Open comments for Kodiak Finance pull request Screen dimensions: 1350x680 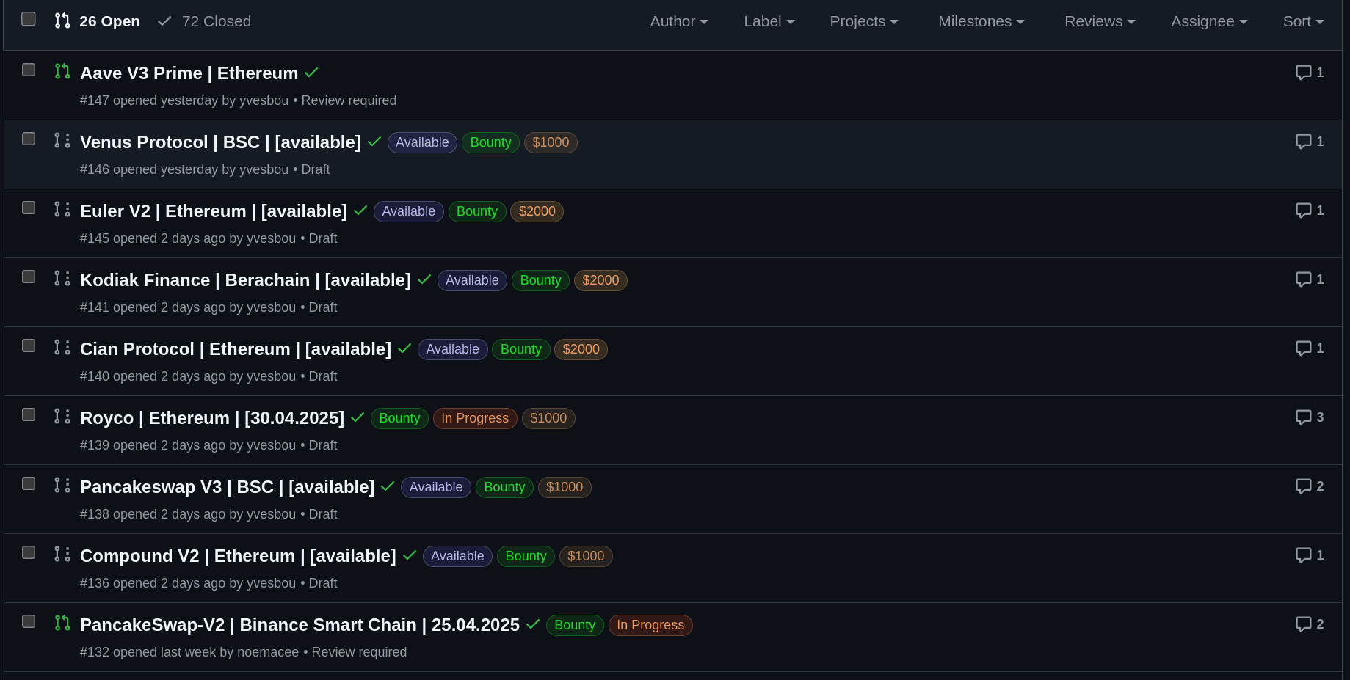coord(1310,279)
